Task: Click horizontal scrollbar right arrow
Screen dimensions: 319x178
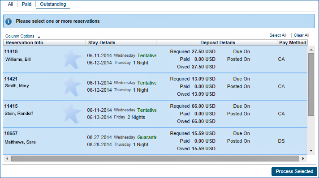Action: (303, 158)
